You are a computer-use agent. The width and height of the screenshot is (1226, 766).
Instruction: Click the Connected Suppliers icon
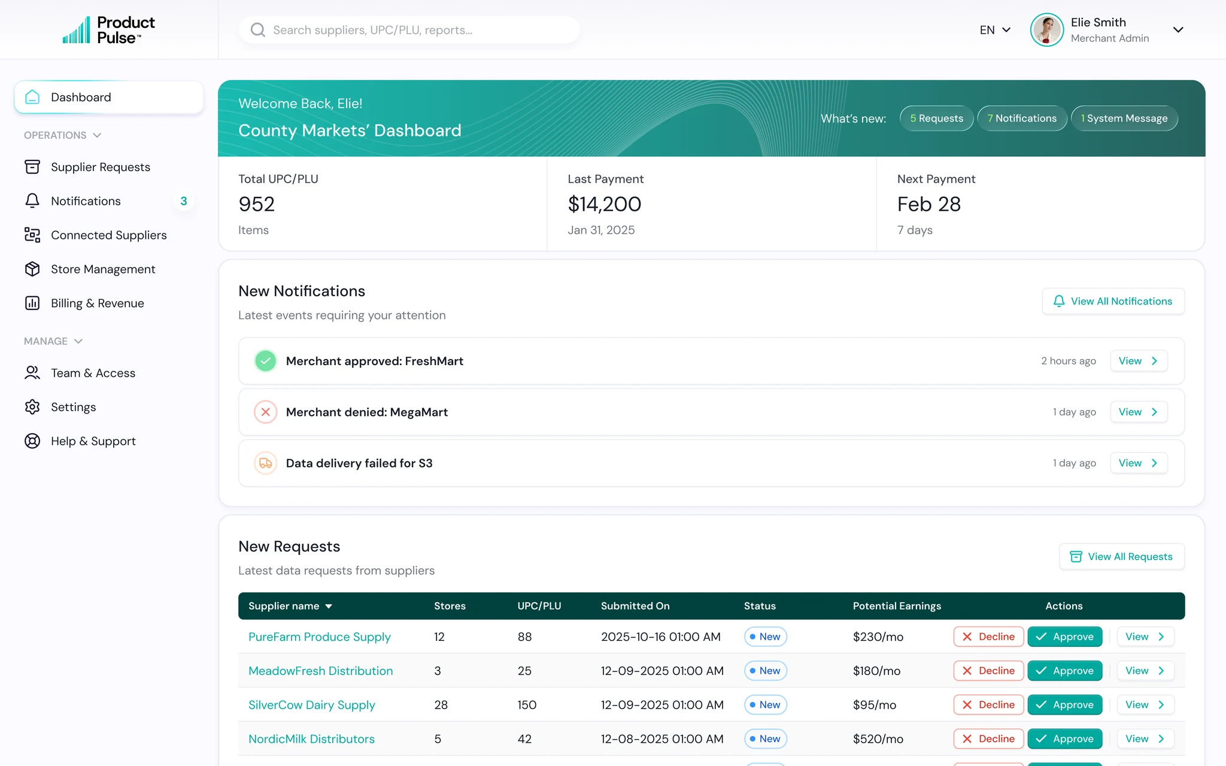pyautogui.click(x=32, y=235)
